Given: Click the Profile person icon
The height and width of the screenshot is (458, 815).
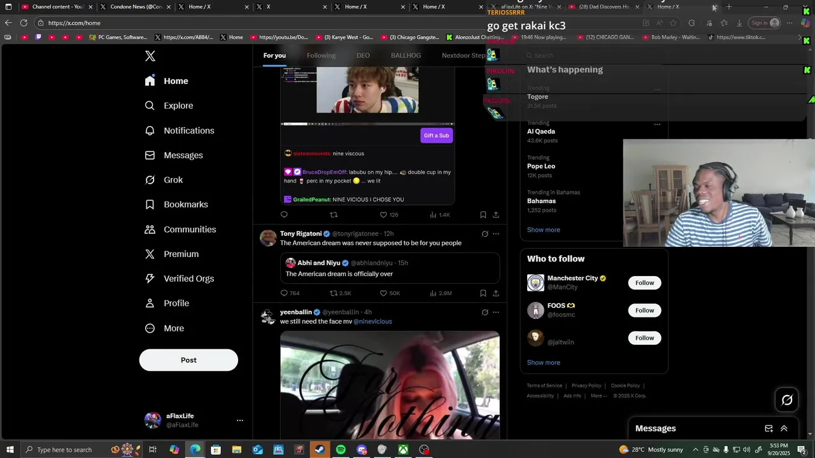Looking at the screenshot, I should [x=150, y=303].
